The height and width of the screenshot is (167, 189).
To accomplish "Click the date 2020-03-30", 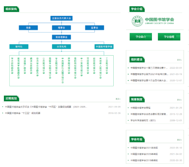I will point(176,160).
